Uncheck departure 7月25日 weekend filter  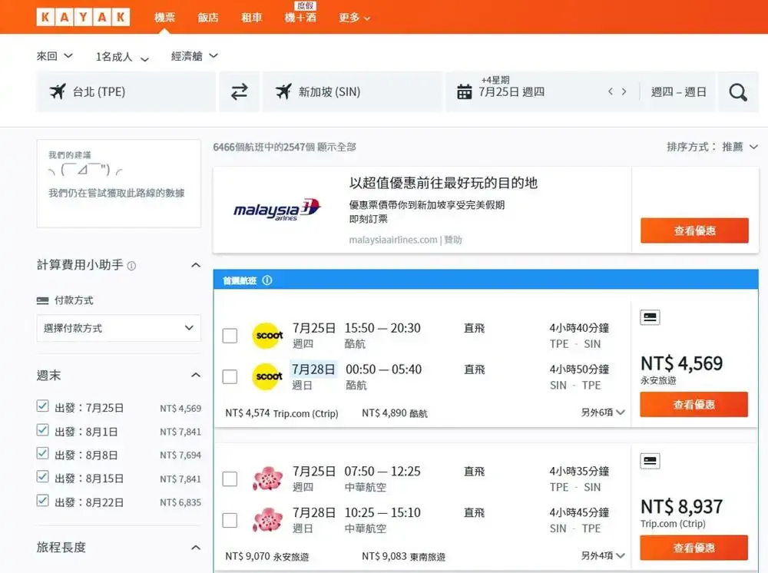click(x=42, y=406)
